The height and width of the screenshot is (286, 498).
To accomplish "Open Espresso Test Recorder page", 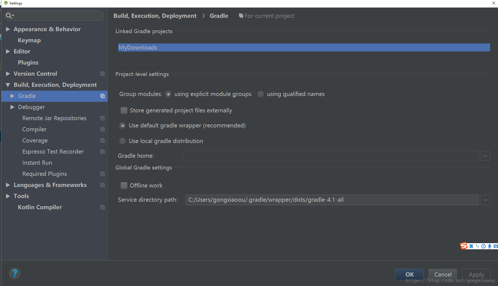I will point(53,152).
